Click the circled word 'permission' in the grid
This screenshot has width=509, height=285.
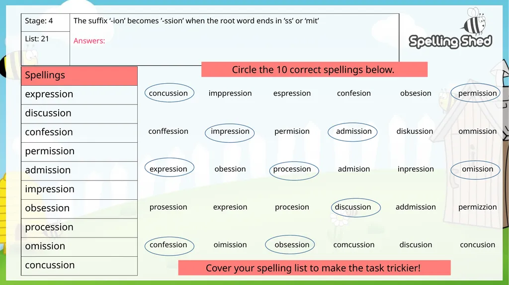(x=477, y=93)
